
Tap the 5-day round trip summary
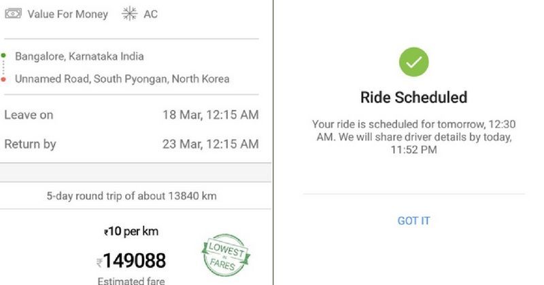click(131, 196)
